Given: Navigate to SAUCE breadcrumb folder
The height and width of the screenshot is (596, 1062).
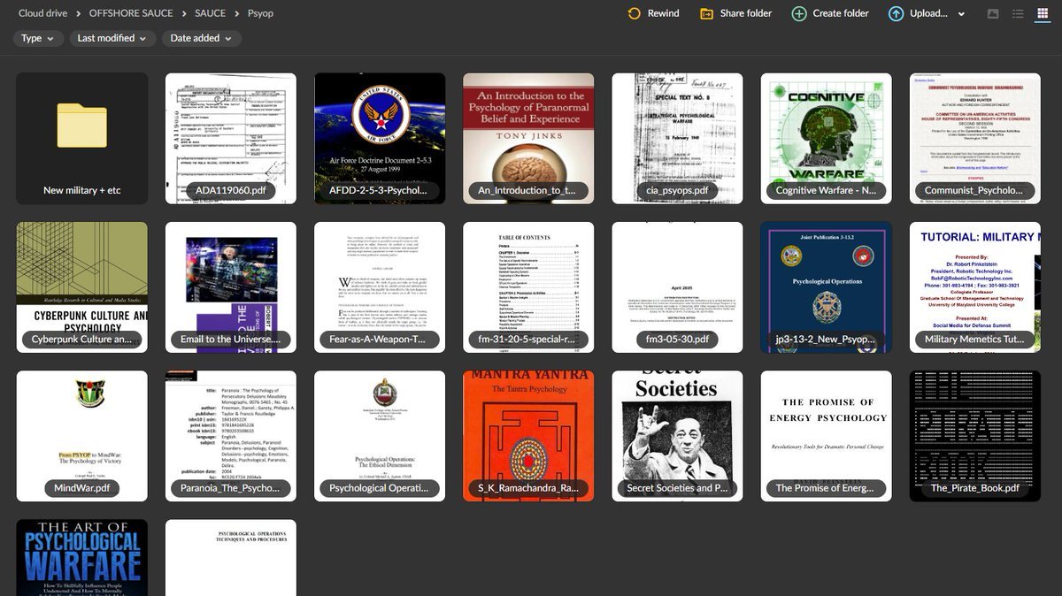Looking at the screenshot, I should click(211, 13).
